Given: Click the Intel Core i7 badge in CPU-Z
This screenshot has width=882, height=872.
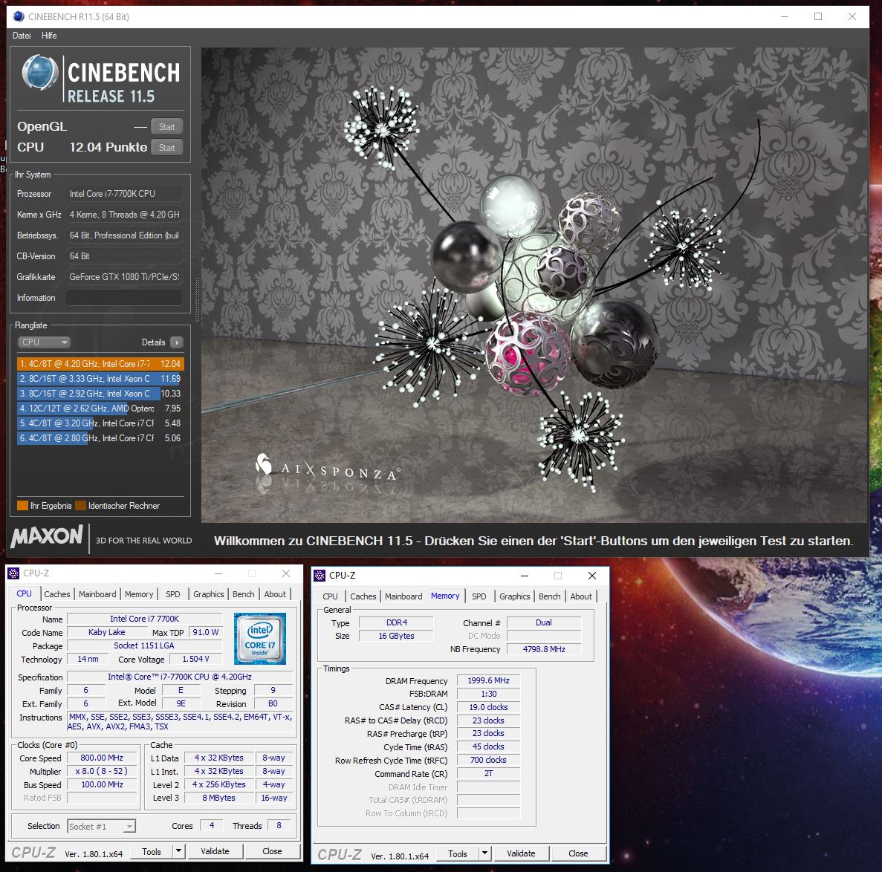Looking at the screenshot, I should coord(260,639).
